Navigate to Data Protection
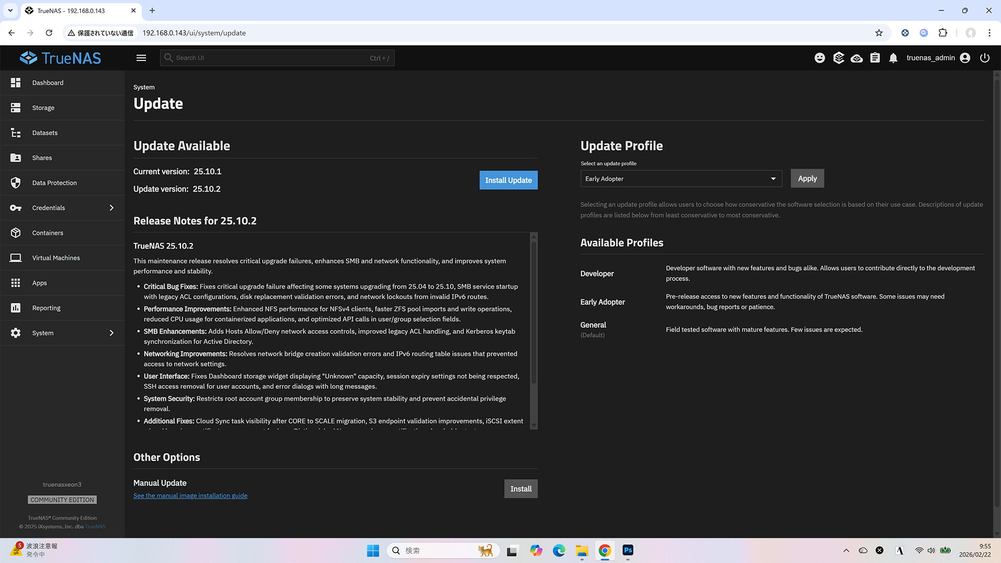Image resolution: width=1001 pixels, height=563 pixels. (x=54, y=183)
